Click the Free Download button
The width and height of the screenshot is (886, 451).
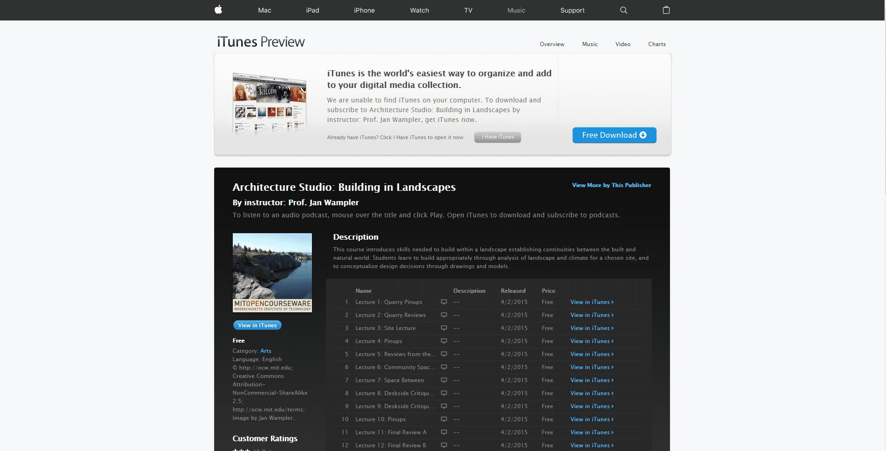point(614,135)
